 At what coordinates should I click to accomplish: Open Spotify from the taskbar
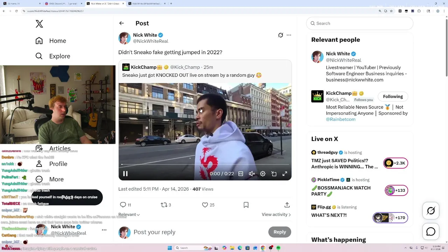coord(278,248)
